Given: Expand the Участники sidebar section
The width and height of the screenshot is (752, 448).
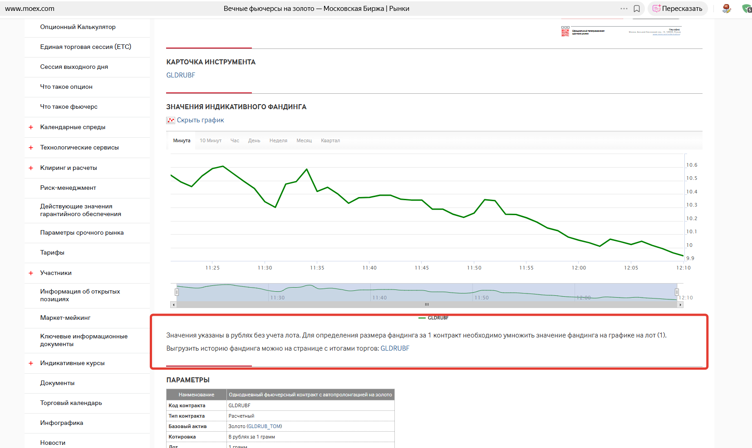Looking at the screenshot, I should click(31, 273).
